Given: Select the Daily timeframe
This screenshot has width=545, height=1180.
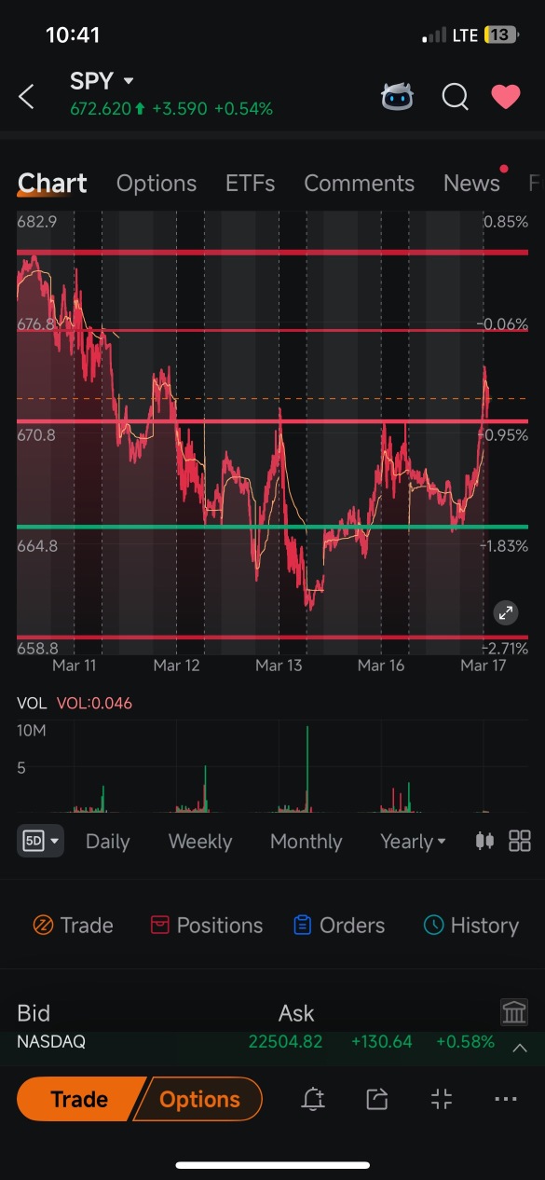Looking at the screenshot, I should pyautogui.click(x=107, y=842).
